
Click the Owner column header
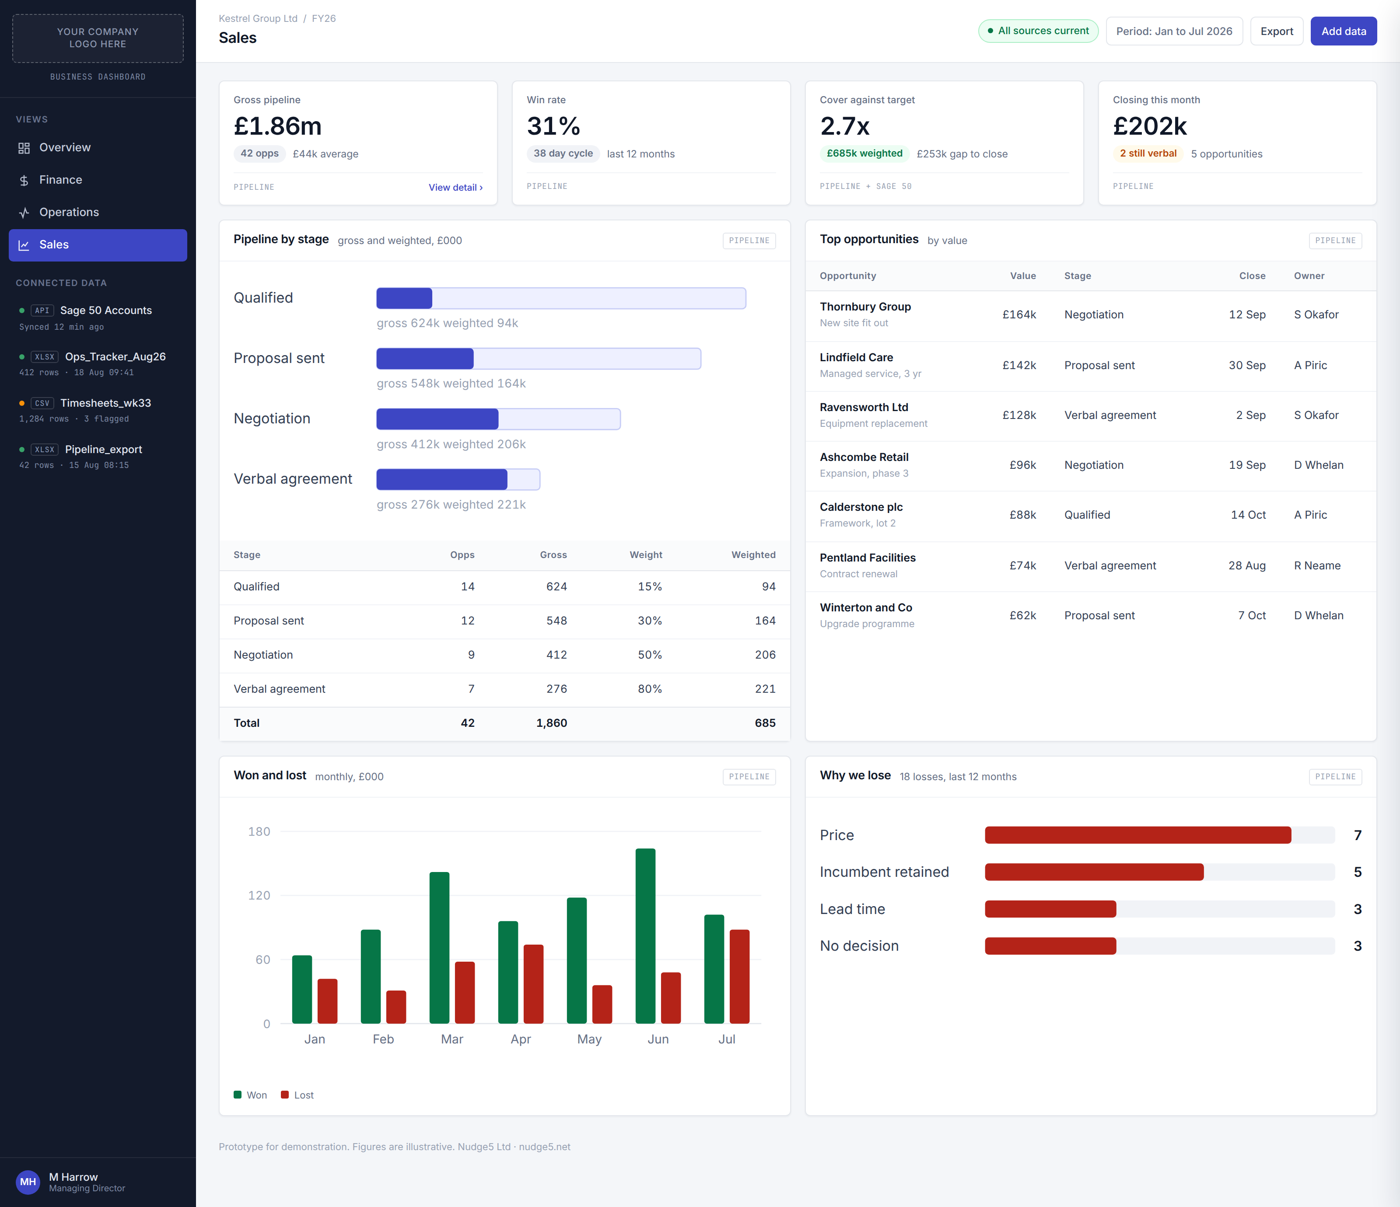point(1309,276)
